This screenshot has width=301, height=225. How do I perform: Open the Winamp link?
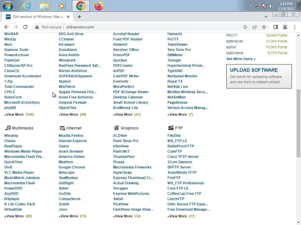pos(11,135)
